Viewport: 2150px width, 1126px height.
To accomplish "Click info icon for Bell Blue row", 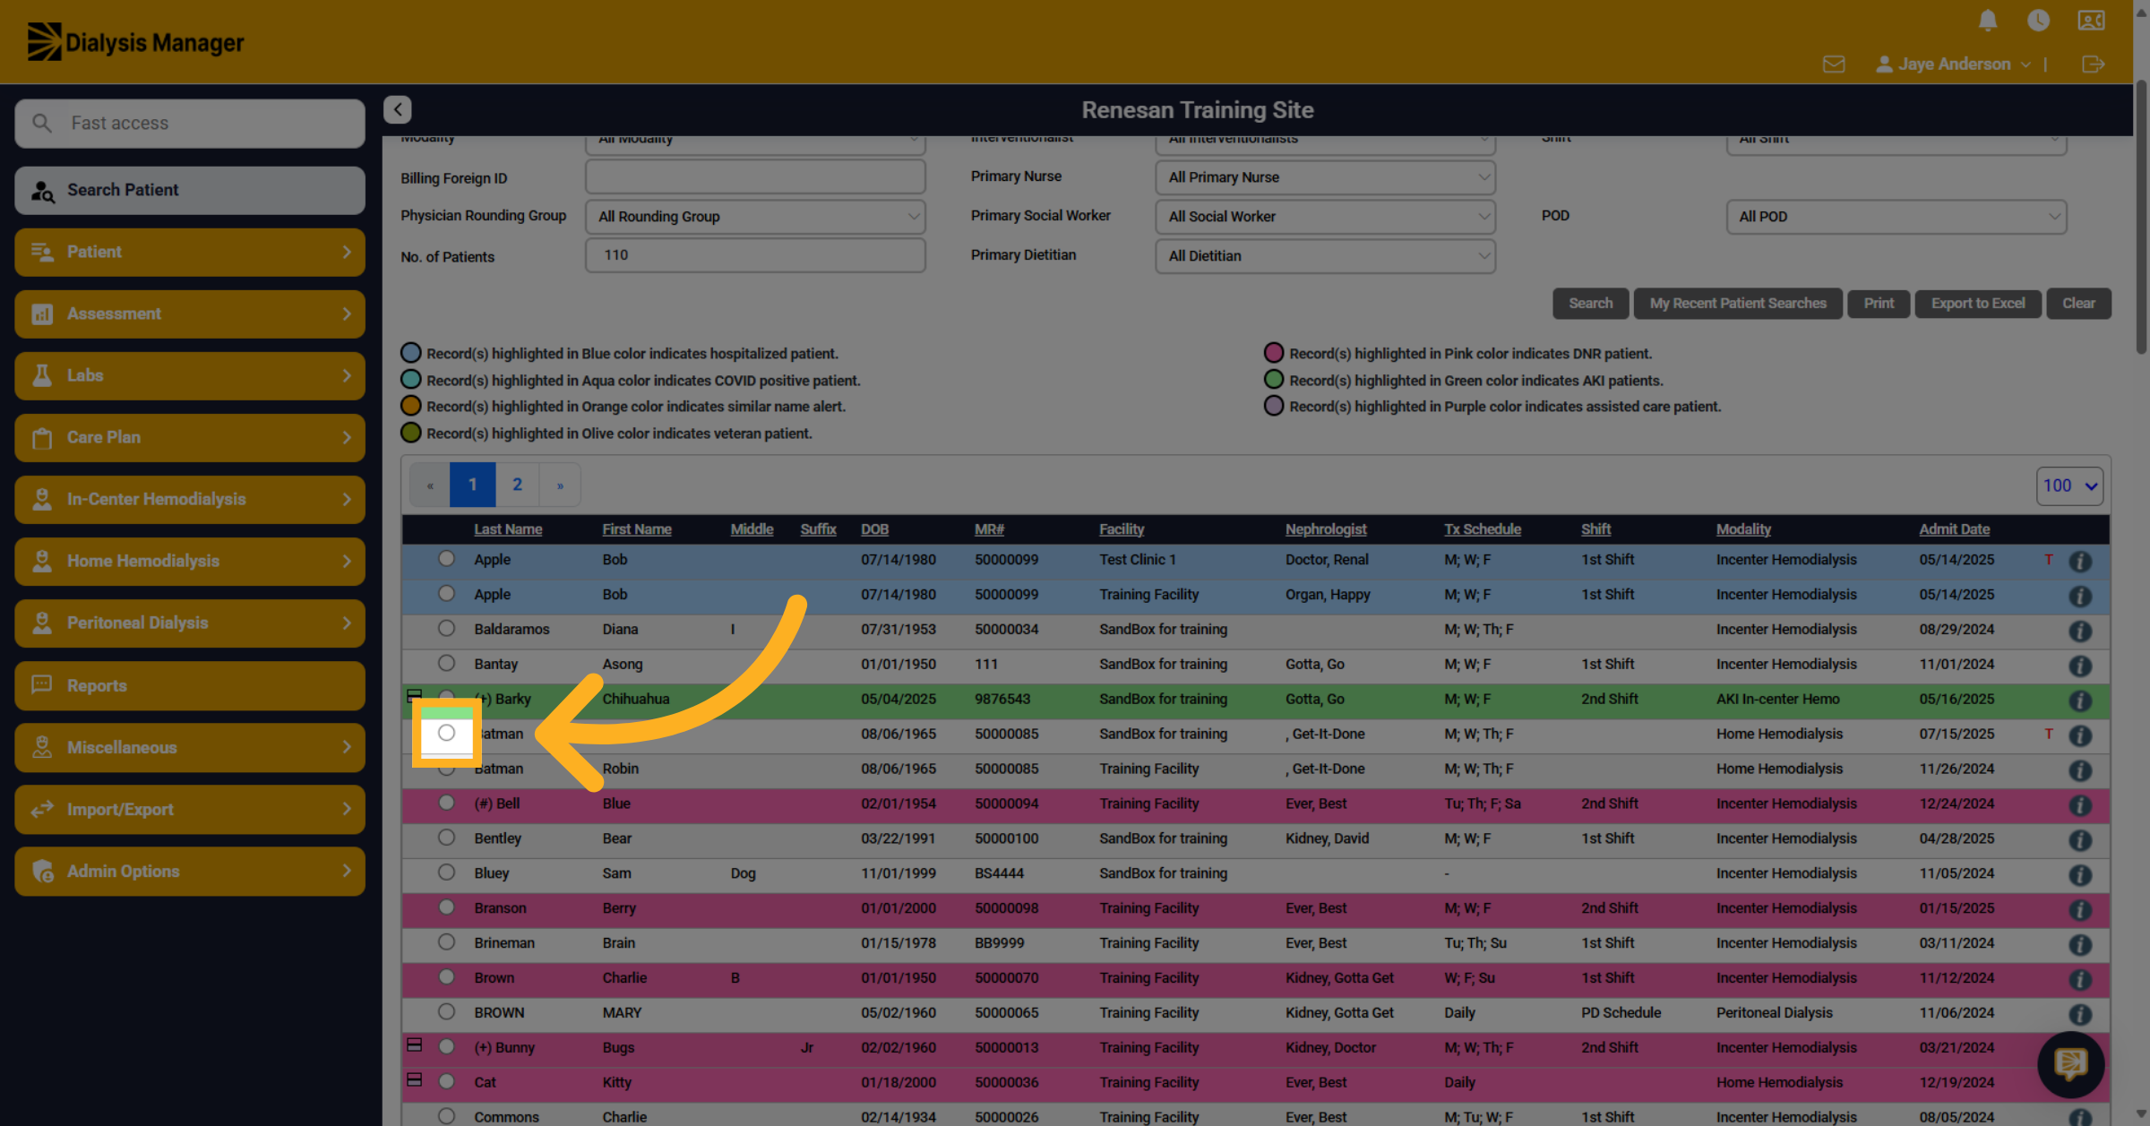I will [x=2080, y=805].
